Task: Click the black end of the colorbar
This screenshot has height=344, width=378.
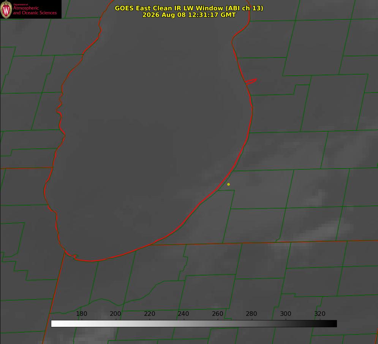Action: 333,324
